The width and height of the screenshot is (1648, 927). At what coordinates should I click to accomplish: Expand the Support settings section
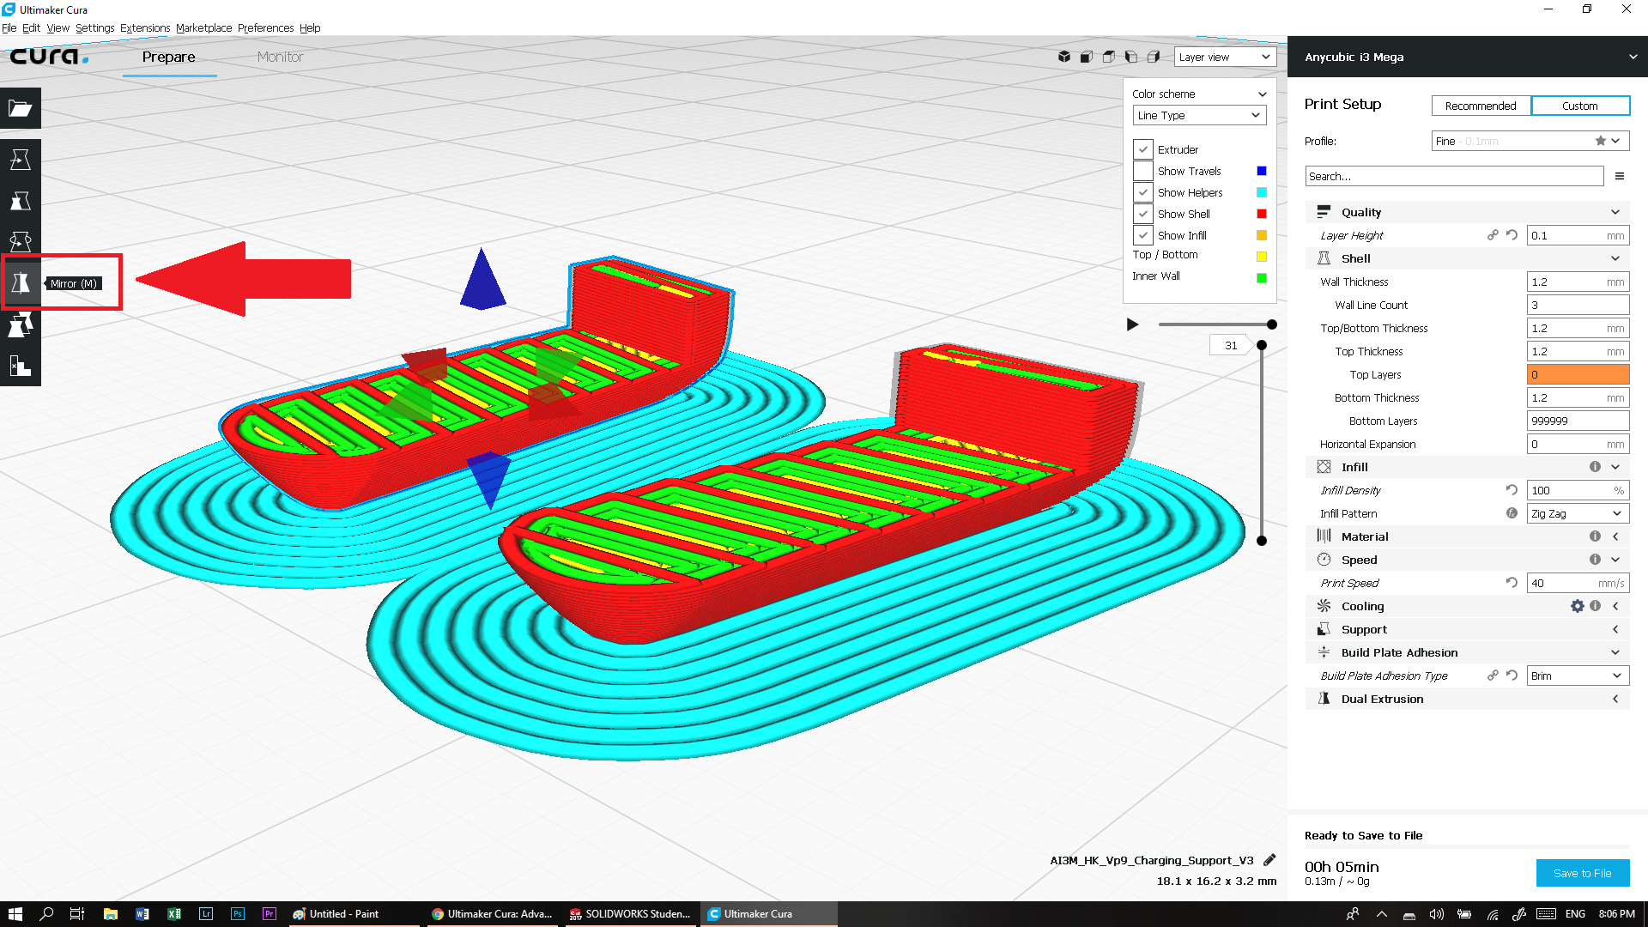(1468, 629)
